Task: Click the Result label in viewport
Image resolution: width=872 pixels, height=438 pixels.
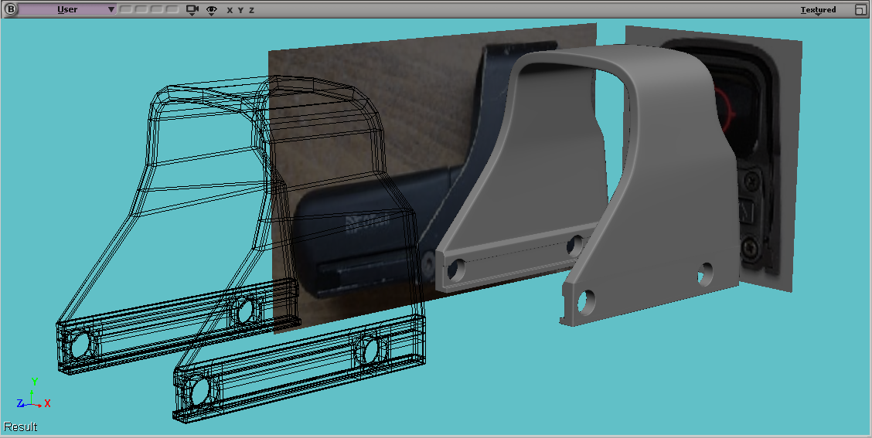Action: click(x=20, y=427)
